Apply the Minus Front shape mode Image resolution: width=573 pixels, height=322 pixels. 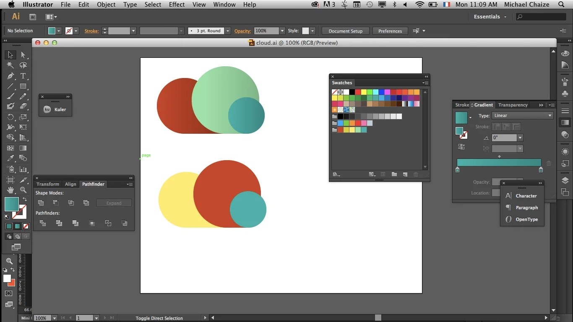[x=55, y=203]
